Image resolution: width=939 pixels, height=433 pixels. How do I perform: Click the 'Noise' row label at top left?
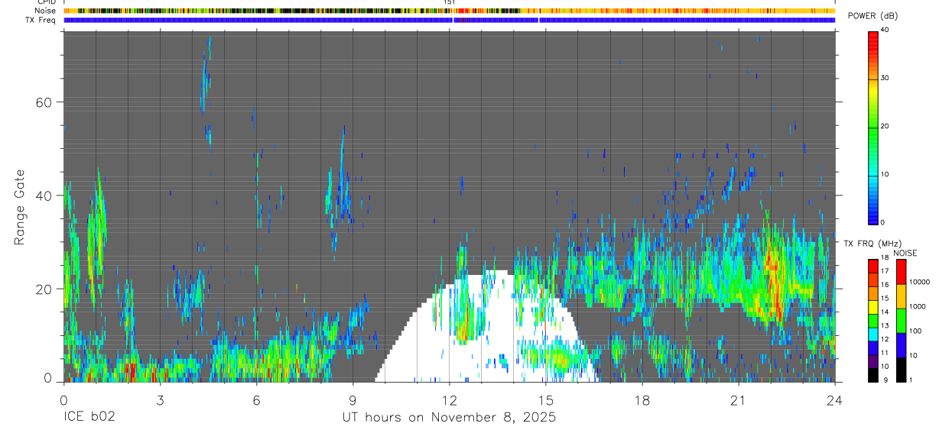click(46, 11)
